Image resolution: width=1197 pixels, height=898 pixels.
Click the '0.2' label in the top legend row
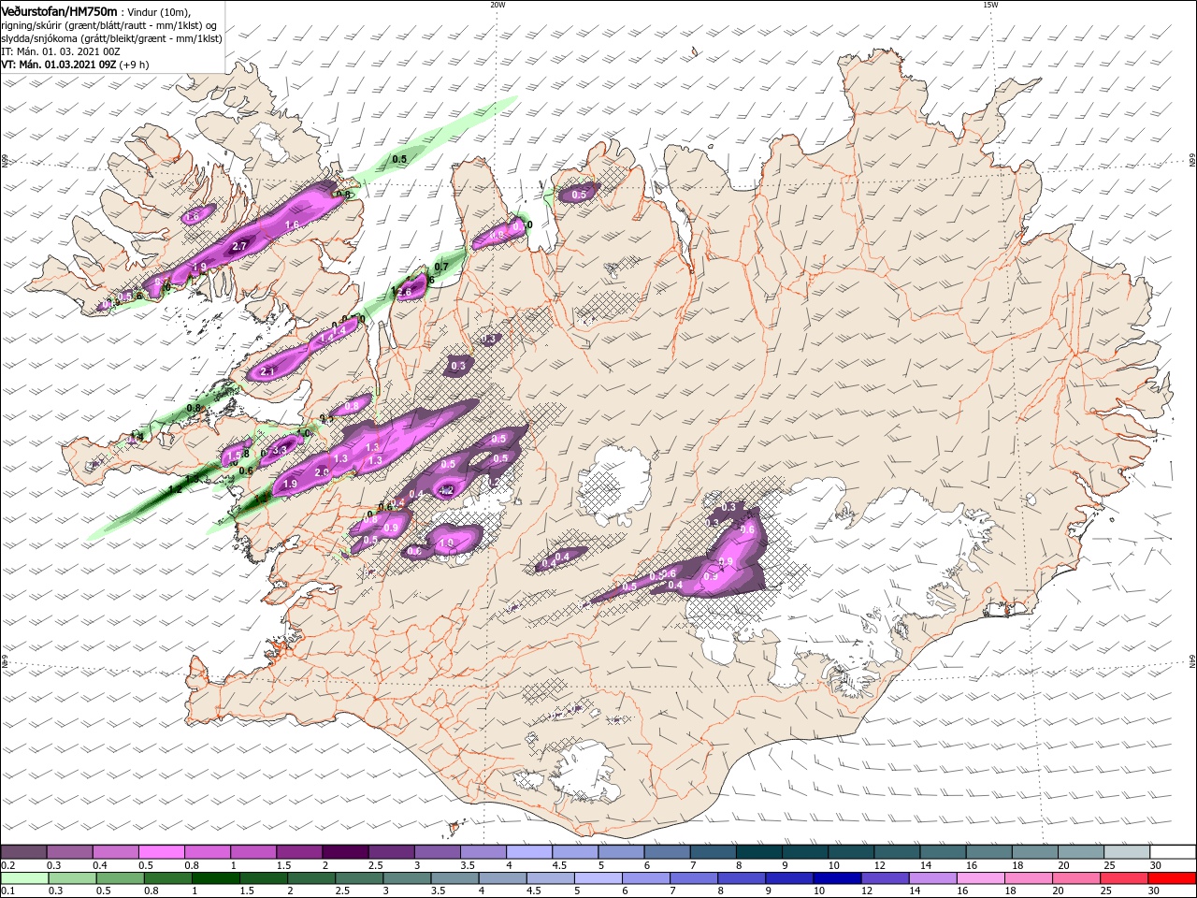pos(7,865)
